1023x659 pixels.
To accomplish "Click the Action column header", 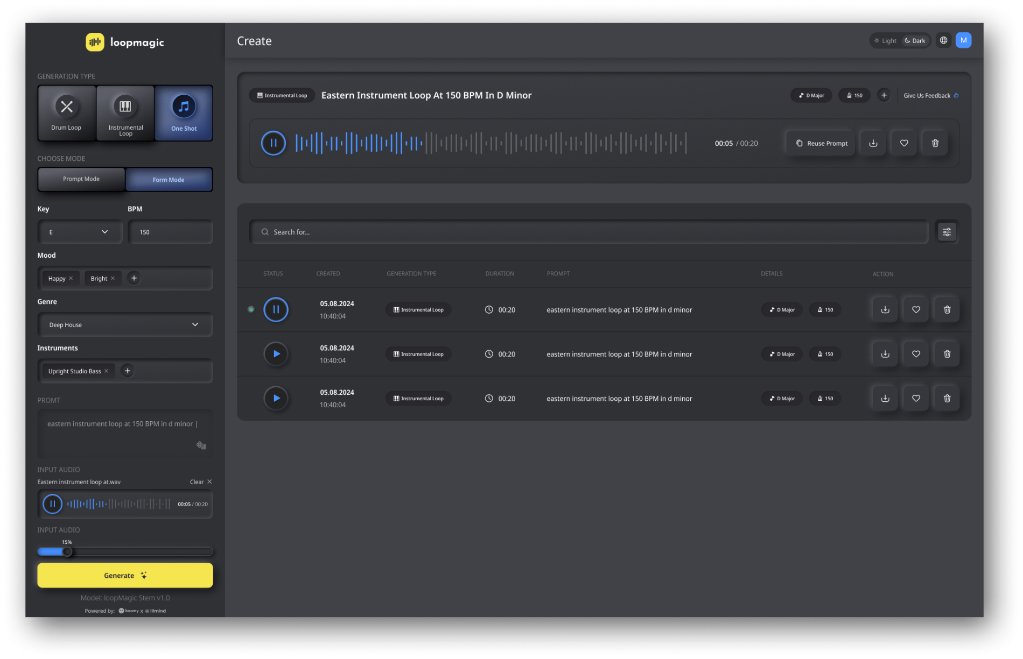I will (883, 274).
